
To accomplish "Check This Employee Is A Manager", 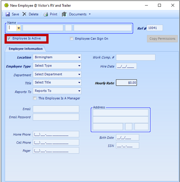I will [x=35, y=98].
